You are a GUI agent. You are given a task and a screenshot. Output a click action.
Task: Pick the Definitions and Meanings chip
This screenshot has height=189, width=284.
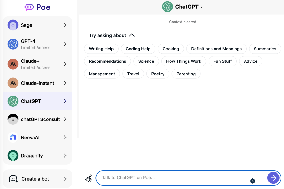pyautogui.click(x=216, y=49)
